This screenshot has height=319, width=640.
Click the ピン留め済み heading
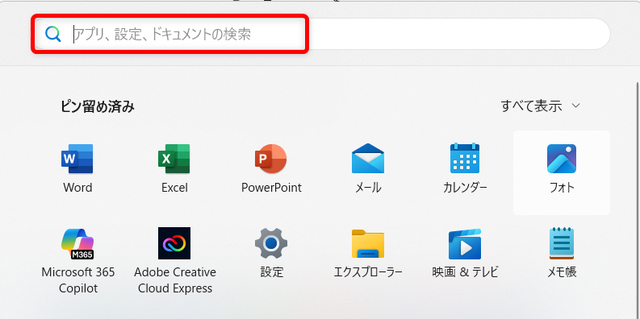pos(98,106)
